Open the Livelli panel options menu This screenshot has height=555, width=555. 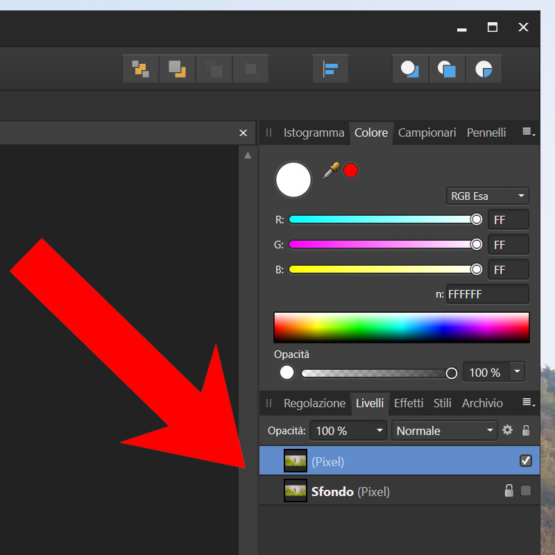tap(529, 402)
